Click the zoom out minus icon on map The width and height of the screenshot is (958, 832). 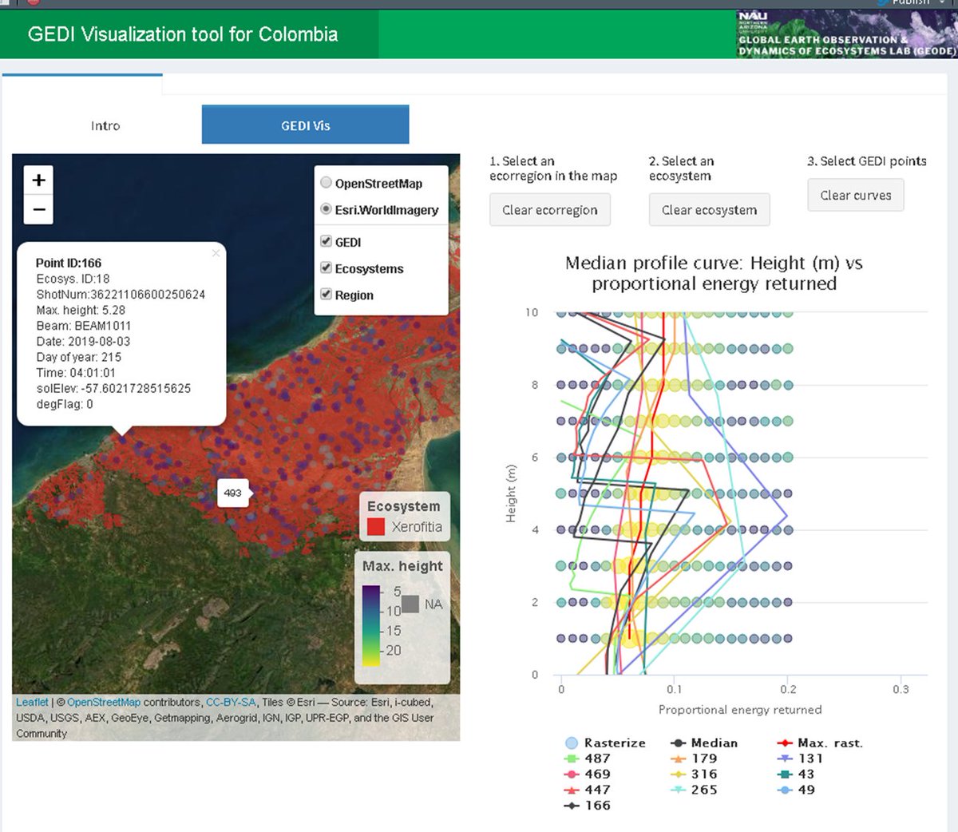38,208
